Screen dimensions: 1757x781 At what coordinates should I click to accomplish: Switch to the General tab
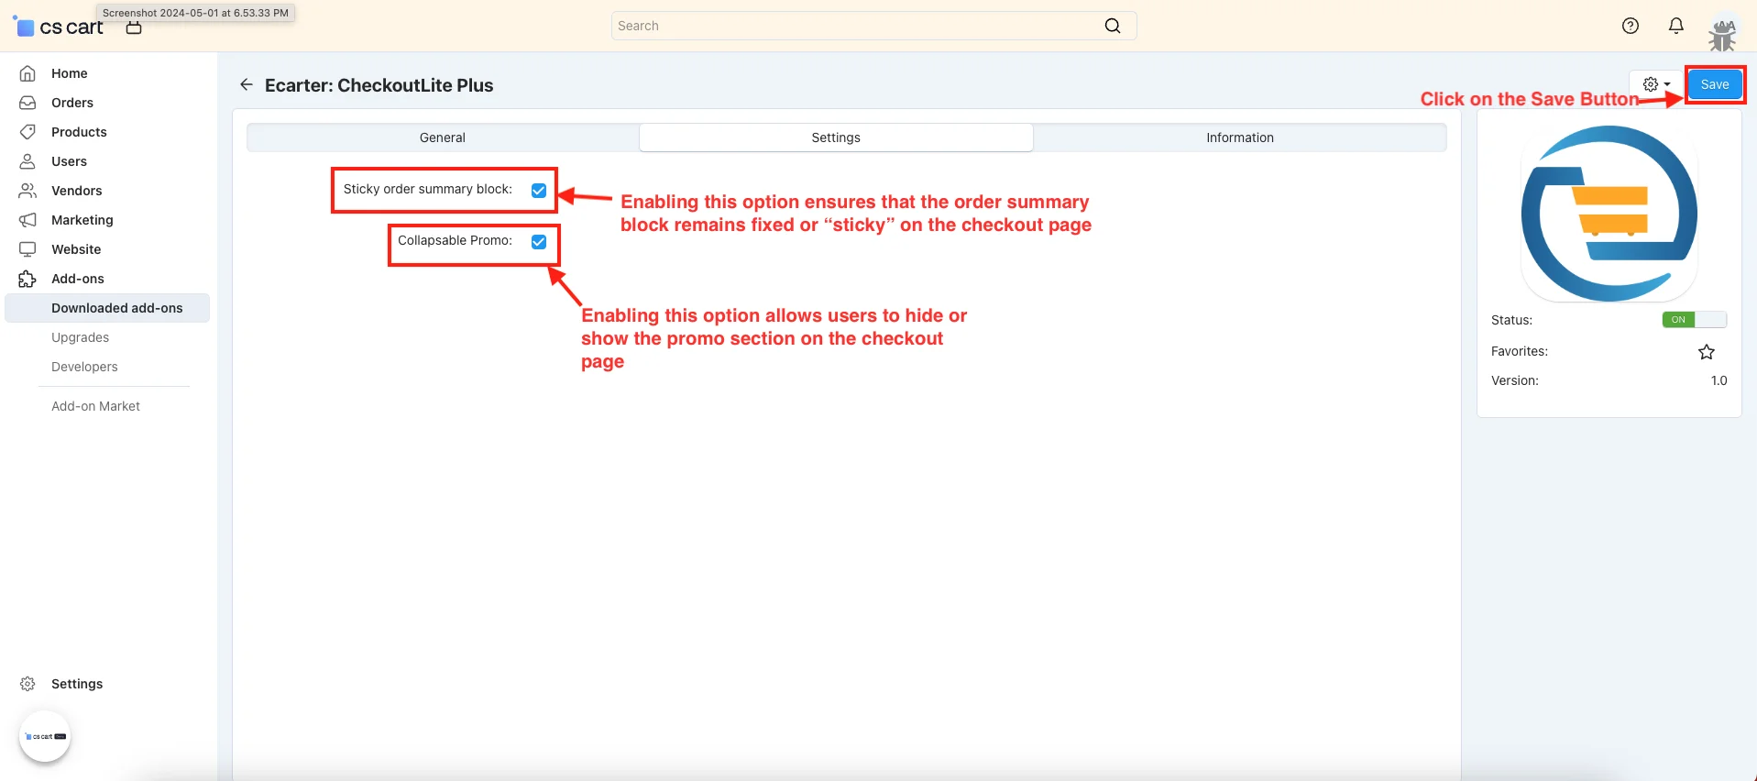click(443, 137)
